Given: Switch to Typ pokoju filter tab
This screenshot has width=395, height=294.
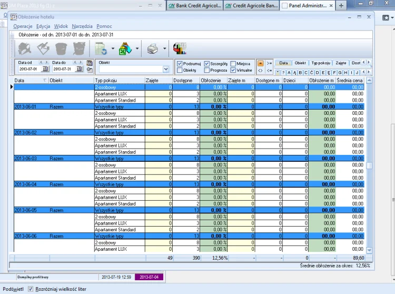Looking at the screenshot, I should coord(321,63).
